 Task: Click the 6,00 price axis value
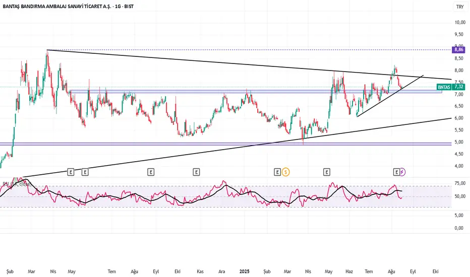(460, 118)
